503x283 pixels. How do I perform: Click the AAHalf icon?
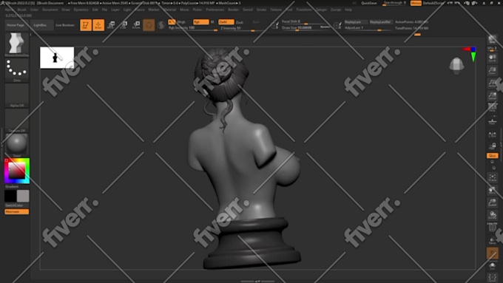pos(492,95)
